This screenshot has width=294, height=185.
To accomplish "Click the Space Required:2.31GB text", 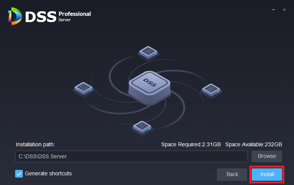I will [x=191, y=144].
